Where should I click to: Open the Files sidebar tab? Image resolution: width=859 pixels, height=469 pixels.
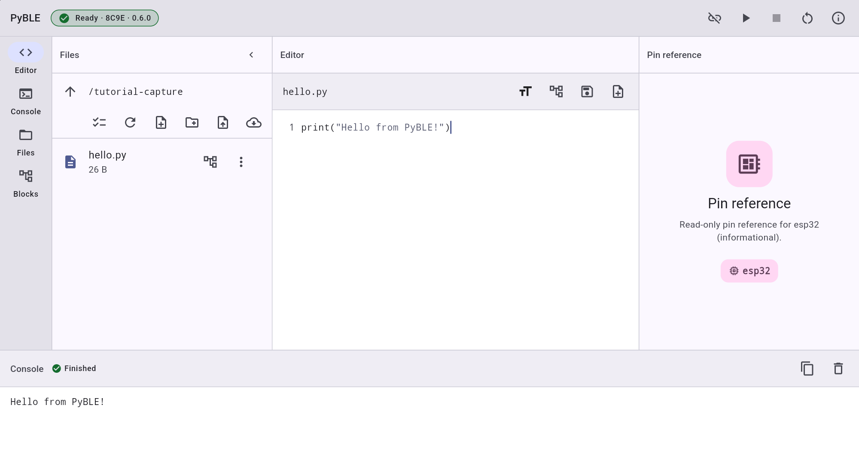pos(26,143)
